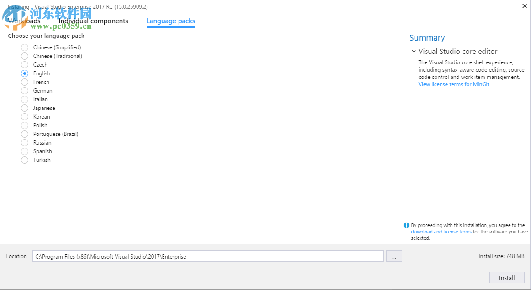This screenshot has width=531, height=290.
Task: Click the 'Visual Studio core editor' title
Action: click(458, 52)
